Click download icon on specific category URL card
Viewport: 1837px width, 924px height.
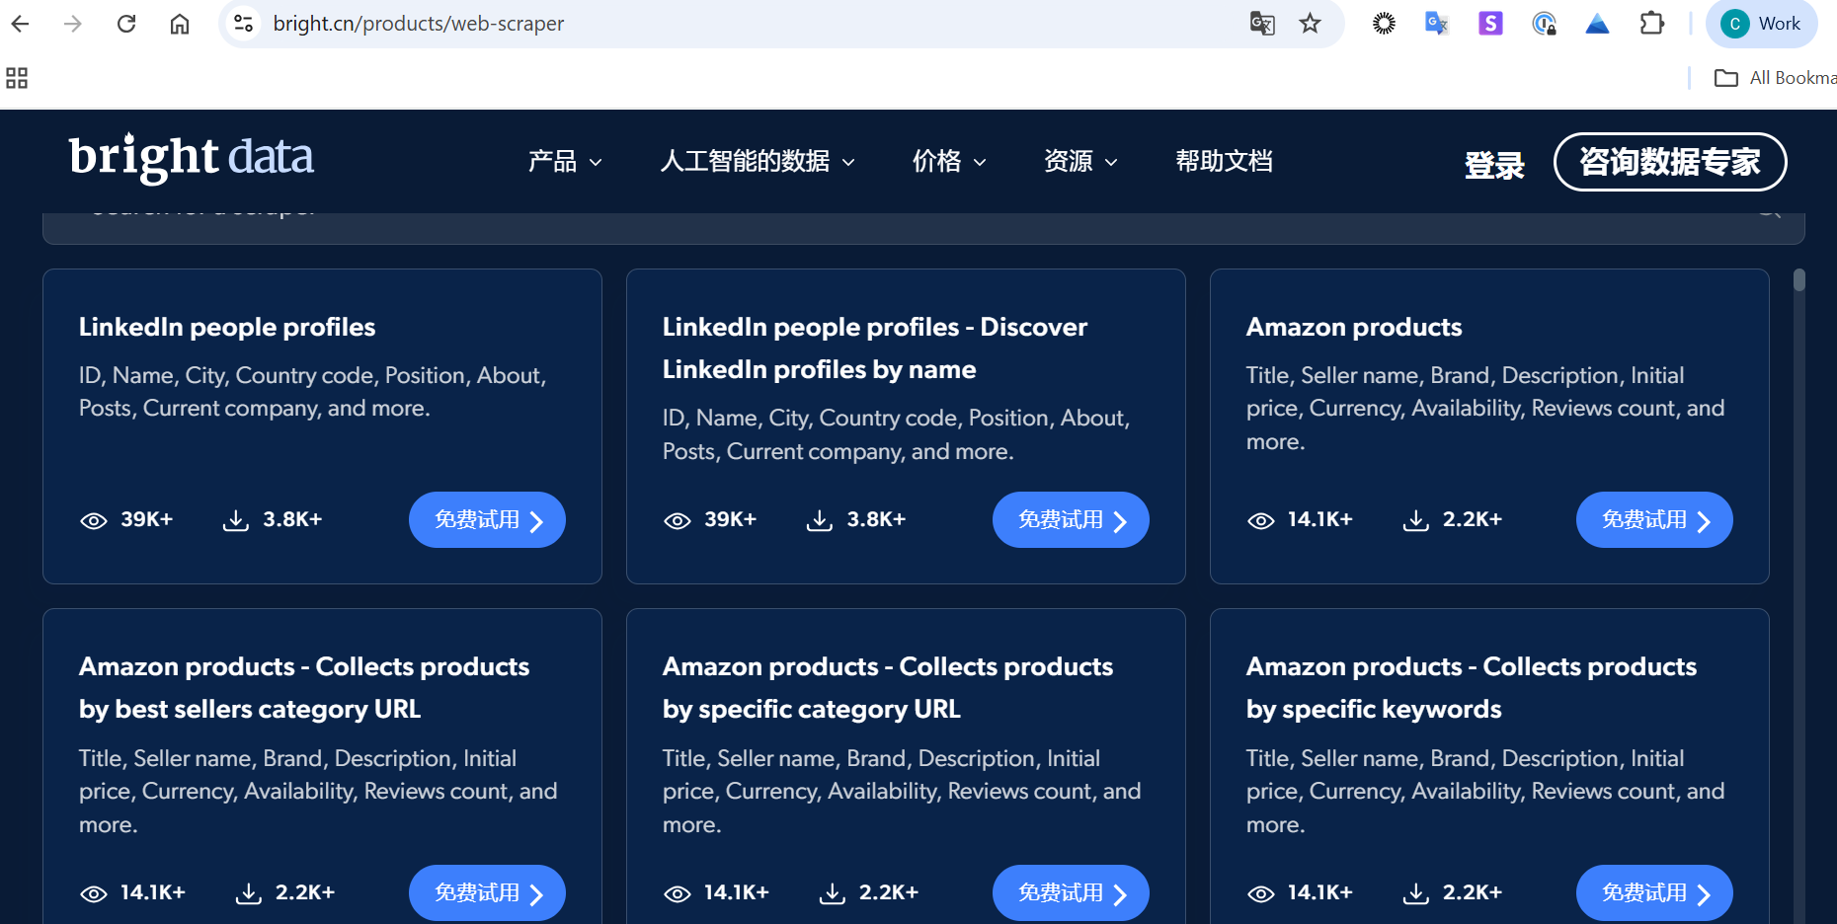click(x=832, y=893)
